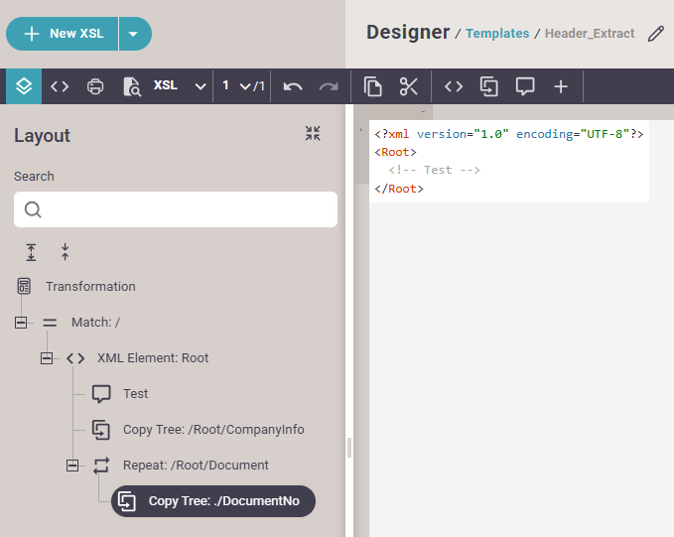Collapse the Repeat: /Root/Document node
Viewport: 674px width, 537px height.
(72, 466)
